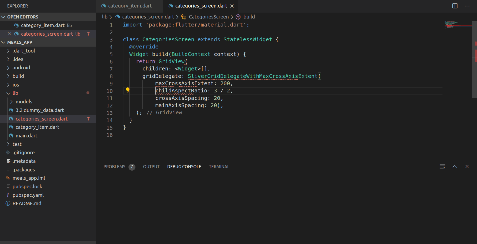The width and height of the screenshot is (477, 244).
Task: Click the categories_screen.dart breadcrumb segment
Action: (x=148, y=17)
